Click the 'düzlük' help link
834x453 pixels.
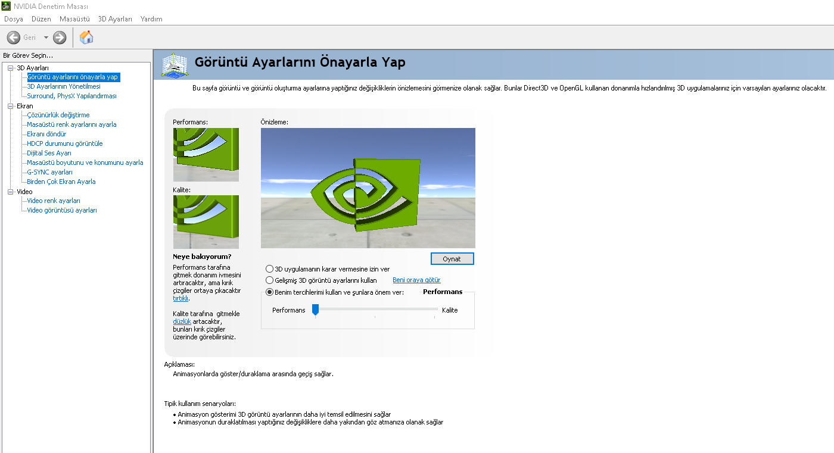(x=182, y=321)
